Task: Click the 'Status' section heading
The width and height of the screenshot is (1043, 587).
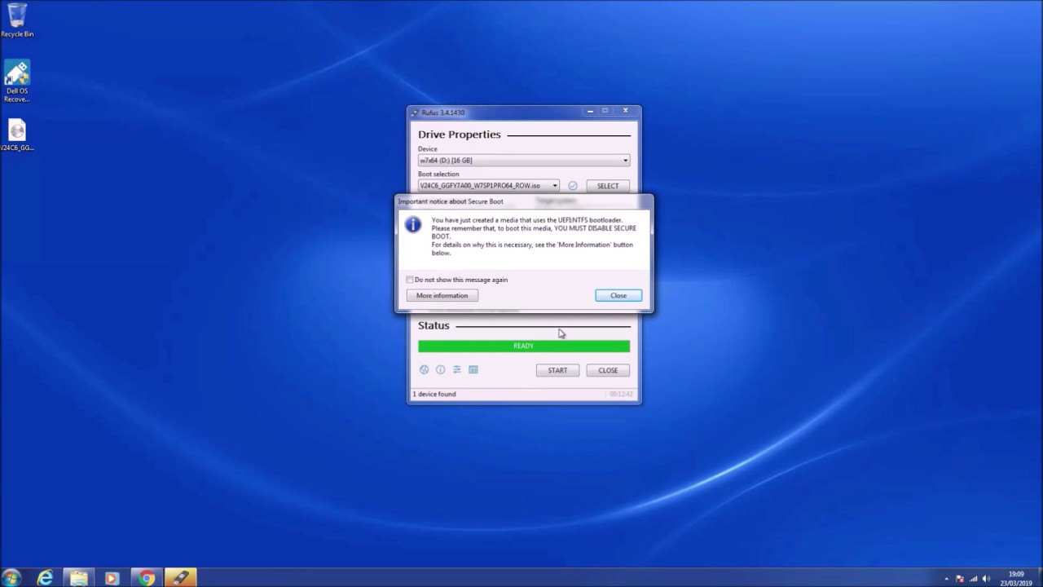Action: pos(433,325)
